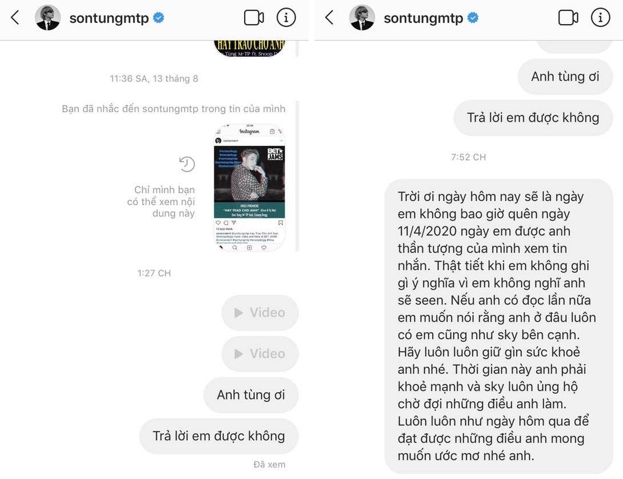Open sontungmtp avatar in right header
The height and width of the screenshot is (479, 623).
[362, 18]
